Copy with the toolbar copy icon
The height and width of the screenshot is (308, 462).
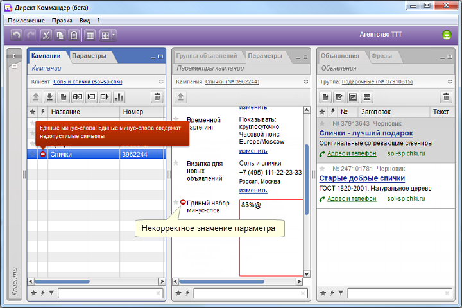[x=60, y=35]
